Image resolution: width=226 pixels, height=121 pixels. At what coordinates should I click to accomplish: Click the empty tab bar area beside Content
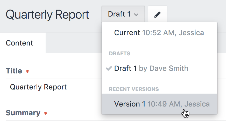[x=74, y=43]
